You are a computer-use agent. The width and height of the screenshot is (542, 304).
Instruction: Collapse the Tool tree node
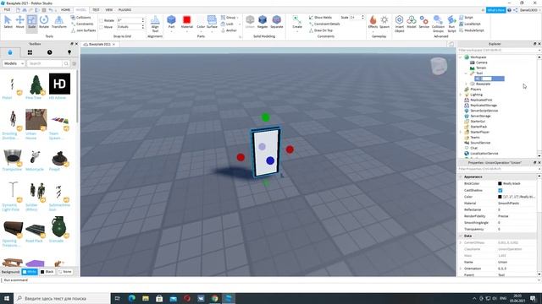pyautogui.click(x=466, y=73)
